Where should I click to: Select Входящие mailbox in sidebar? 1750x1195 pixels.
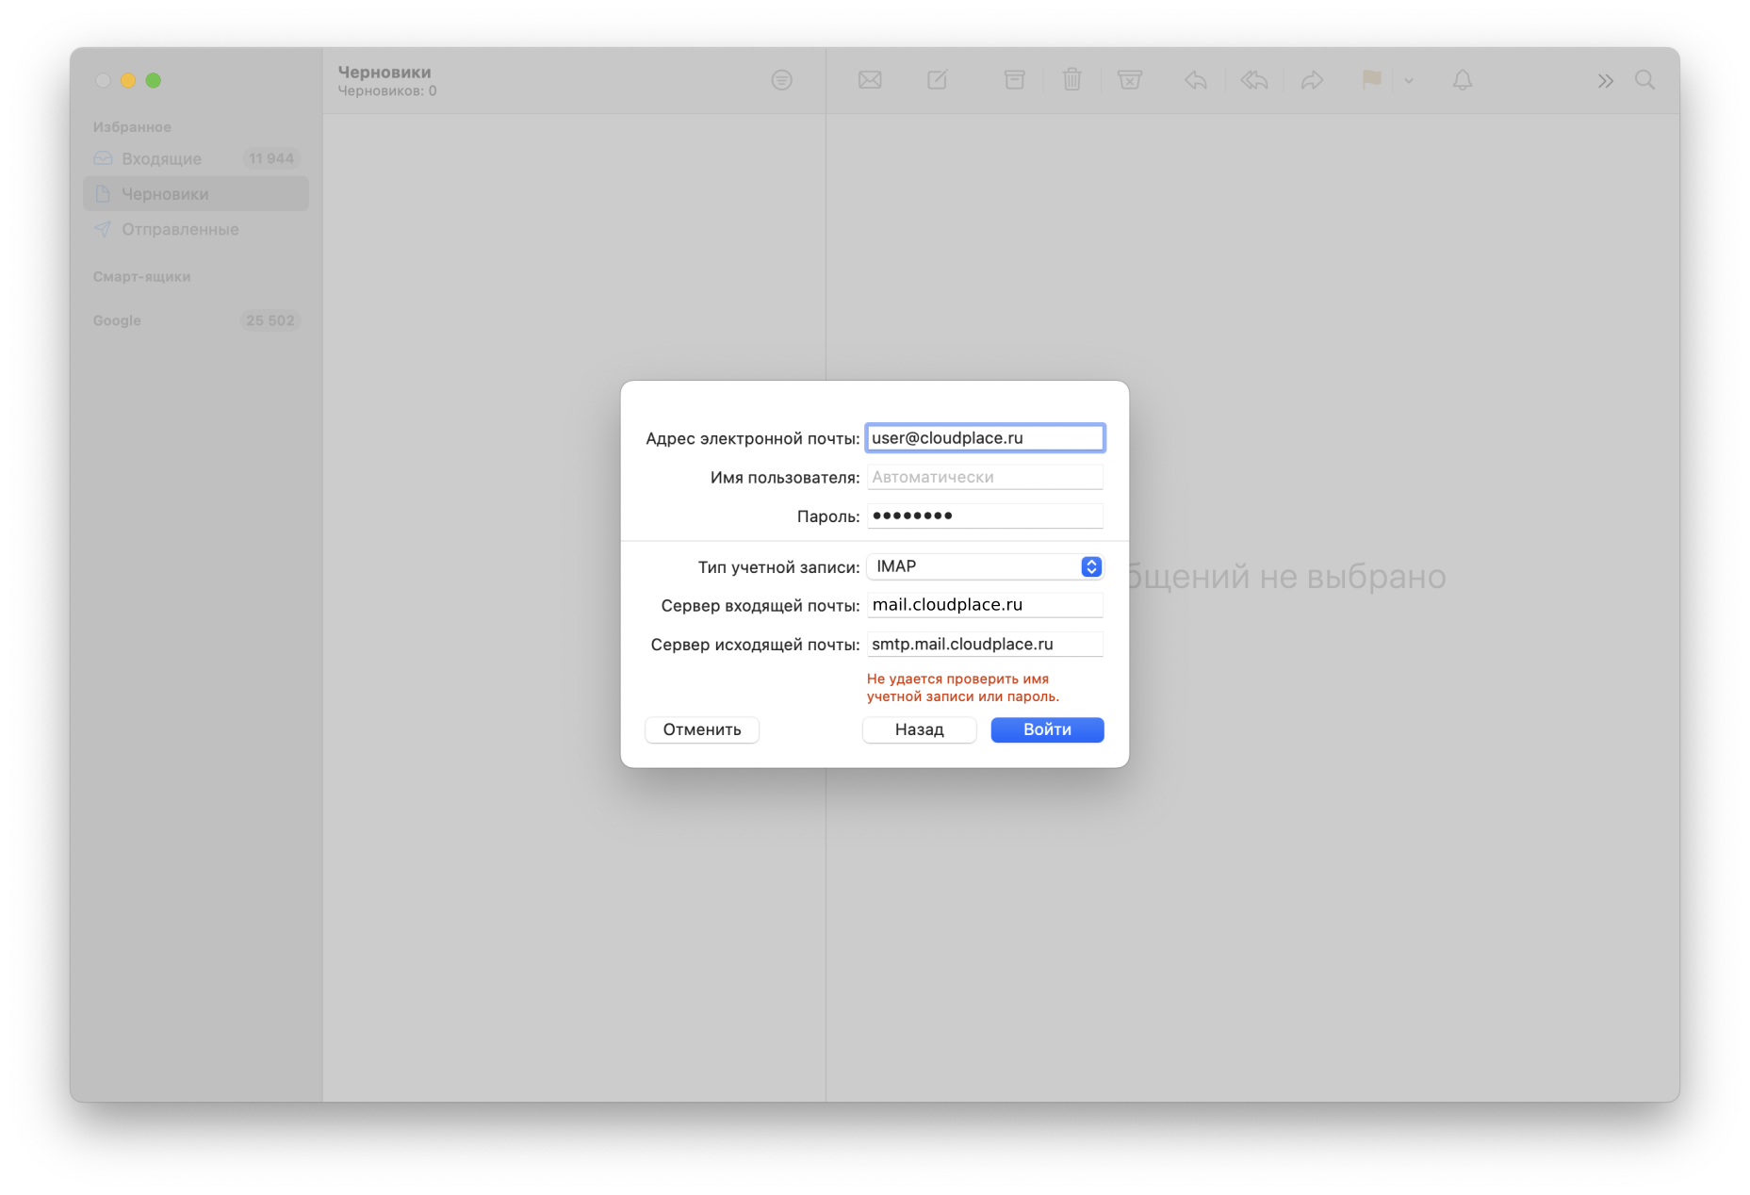coord(162,158)
